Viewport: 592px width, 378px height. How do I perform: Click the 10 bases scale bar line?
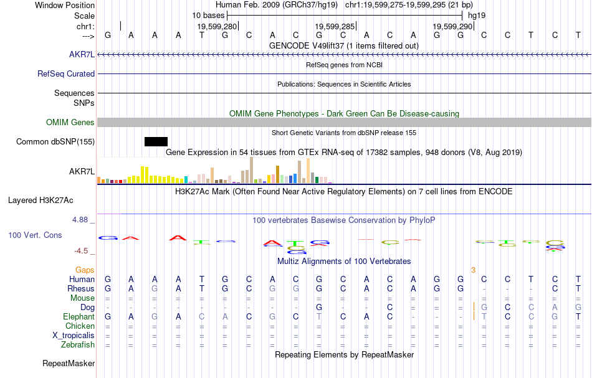pos(345,16)
